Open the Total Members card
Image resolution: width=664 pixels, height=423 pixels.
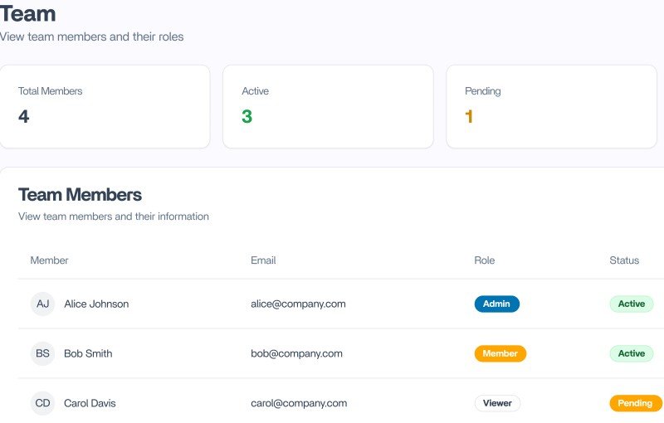(105, 106)
